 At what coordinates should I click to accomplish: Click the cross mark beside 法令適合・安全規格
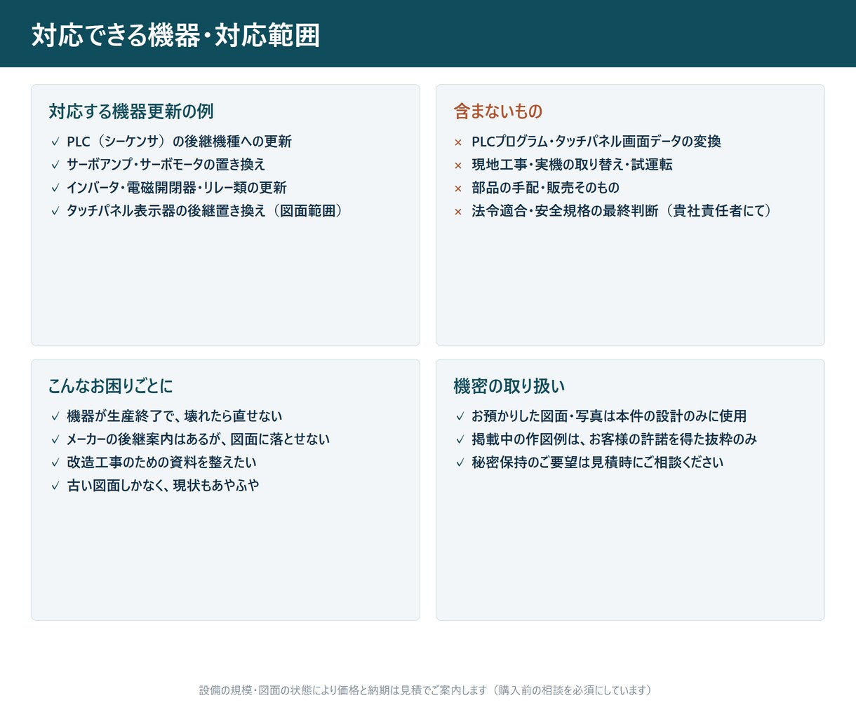(x=458, y=212)
